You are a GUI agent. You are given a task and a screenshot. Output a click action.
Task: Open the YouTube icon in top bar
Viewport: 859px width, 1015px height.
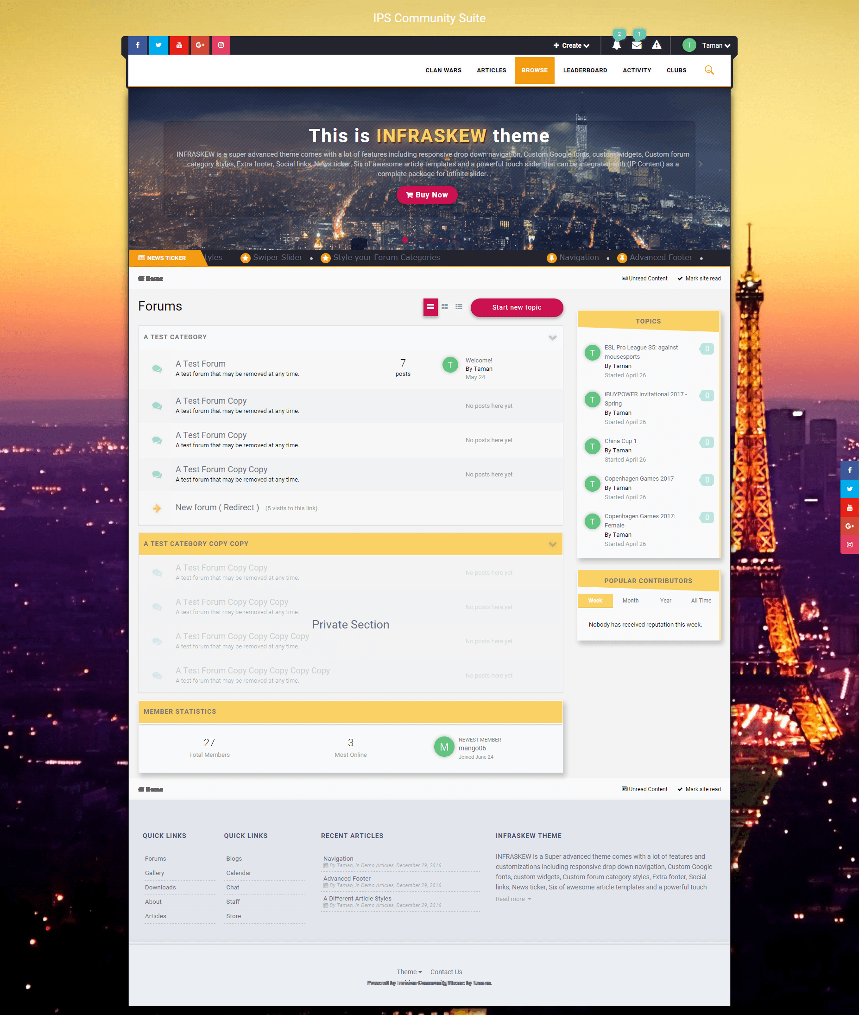coord(179,45)
